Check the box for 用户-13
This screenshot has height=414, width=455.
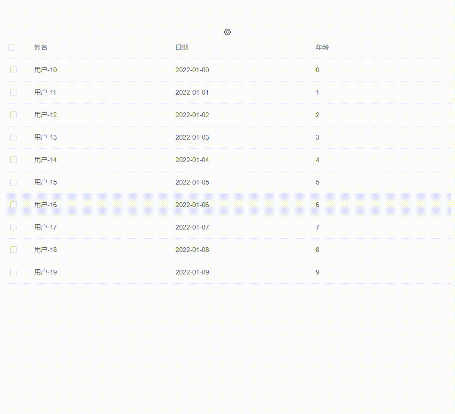coord(14,137)
